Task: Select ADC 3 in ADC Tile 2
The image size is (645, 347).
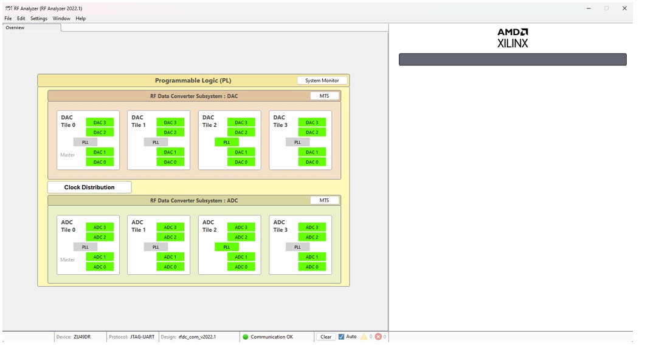Action: point(241,227)
